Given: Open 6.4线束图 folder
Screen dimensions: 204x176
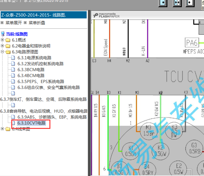Looking at the screenshot, I should [x=21, y=129].
